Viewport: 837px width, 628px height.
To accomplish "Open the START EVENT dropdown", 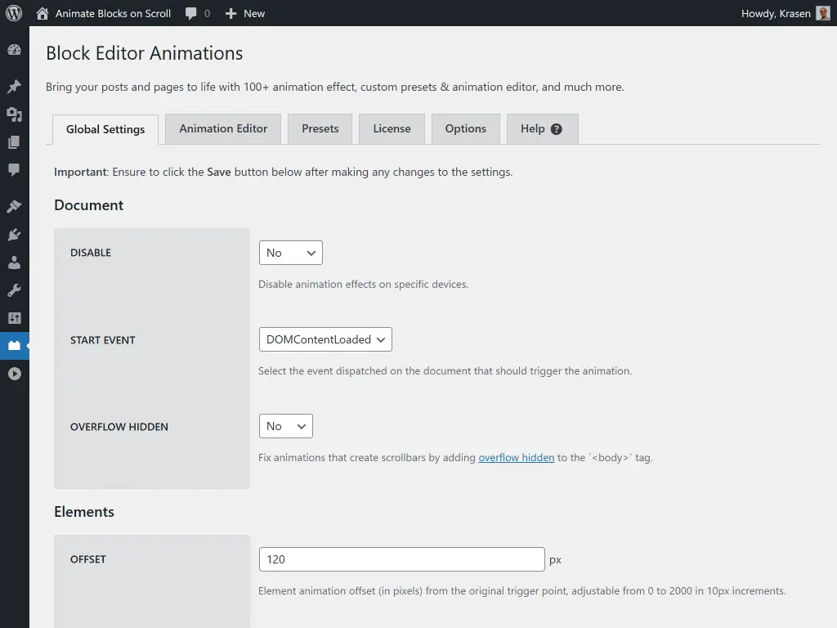I will click(x=325, y=339).
